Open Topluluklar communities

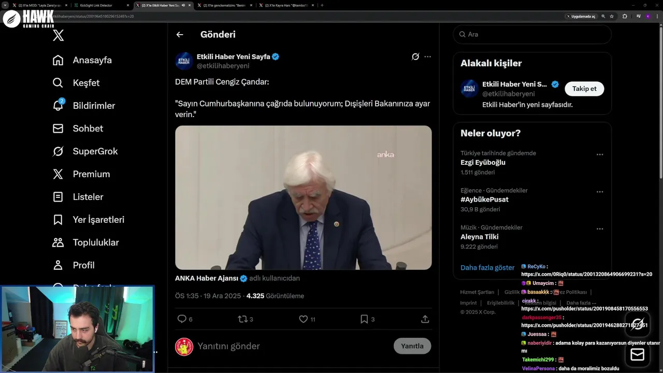pyautogui.click(x=86, y=242)
